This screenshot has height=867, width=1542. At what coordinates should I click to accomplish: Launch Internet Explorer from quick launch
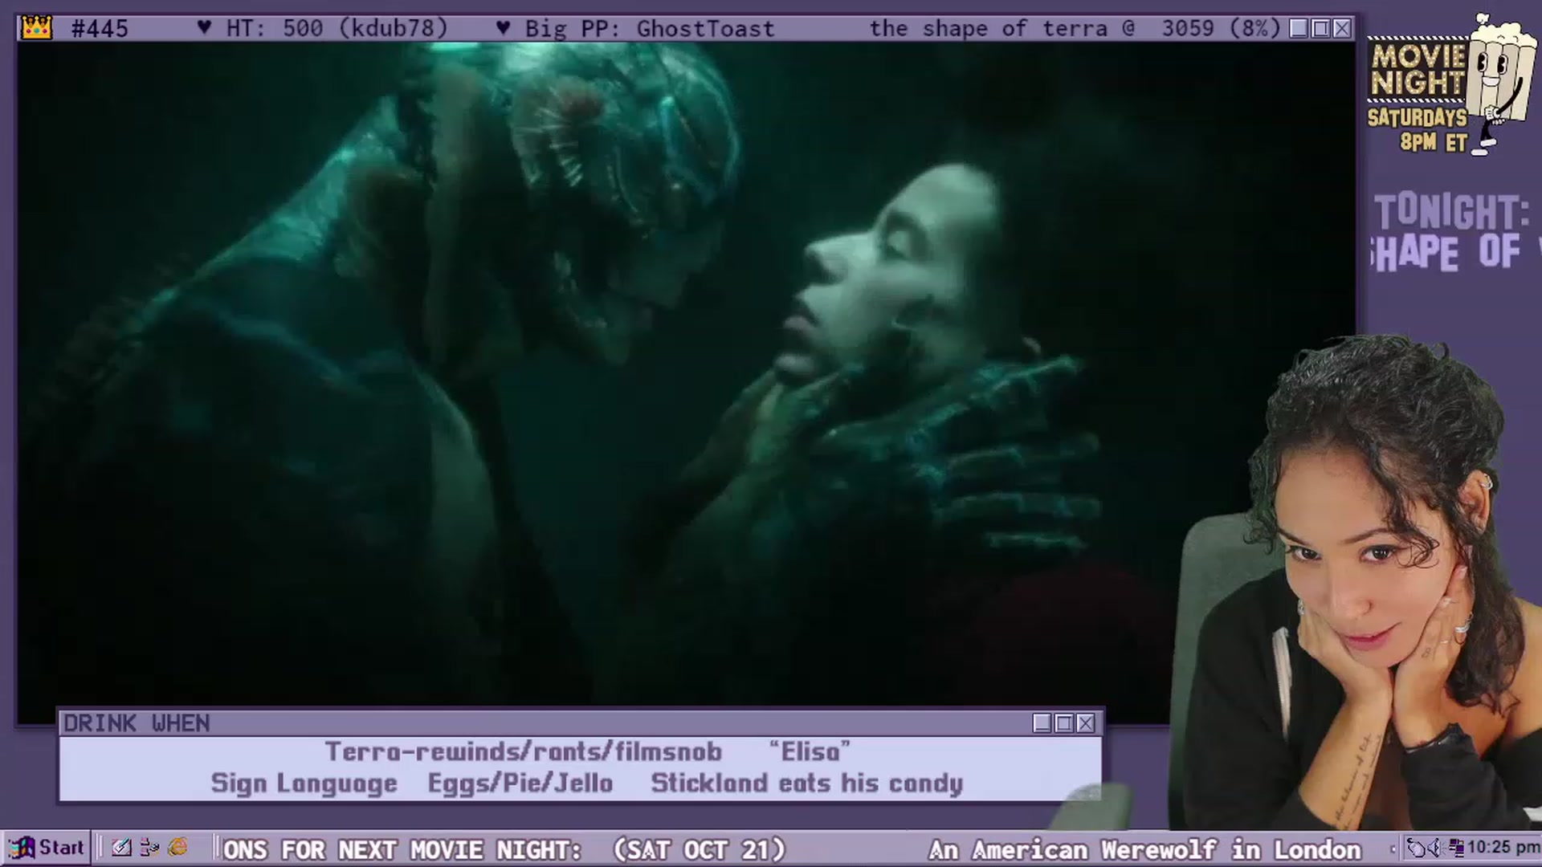[178, 848]
